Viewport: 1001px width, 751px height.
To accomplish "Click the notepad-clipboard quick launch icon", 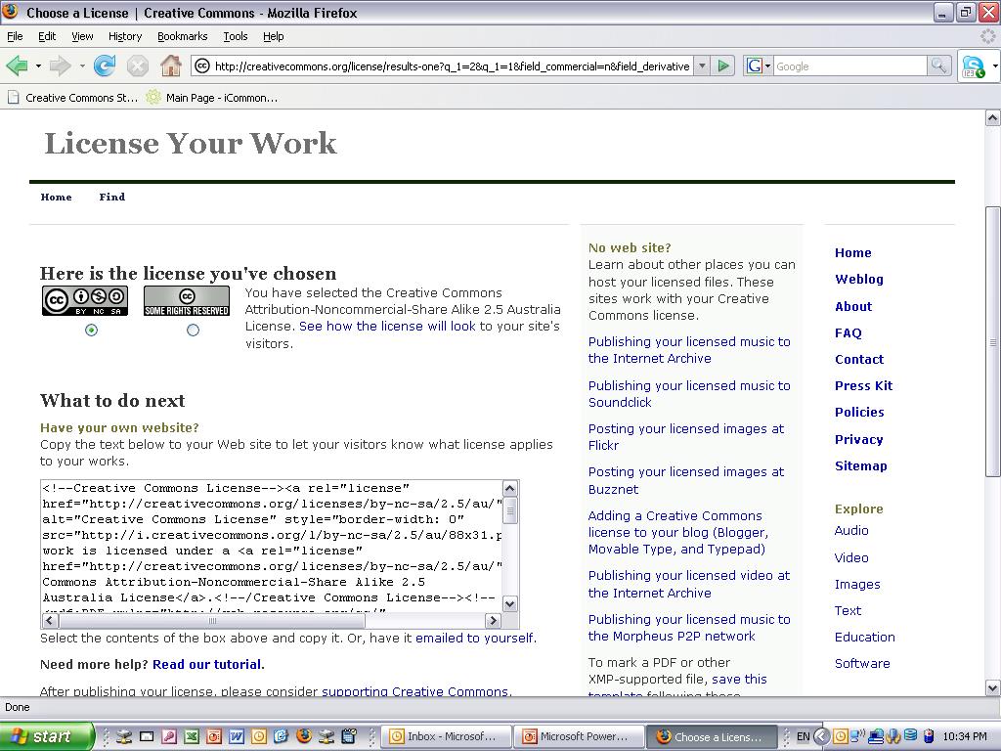I will (x=349, y=736).
